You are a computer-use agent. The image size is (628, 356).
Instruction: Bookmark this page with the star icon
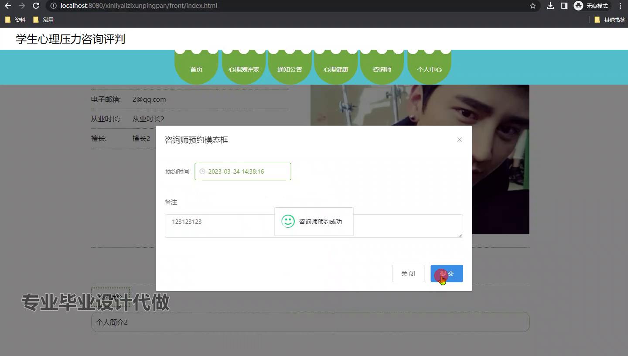532,6
